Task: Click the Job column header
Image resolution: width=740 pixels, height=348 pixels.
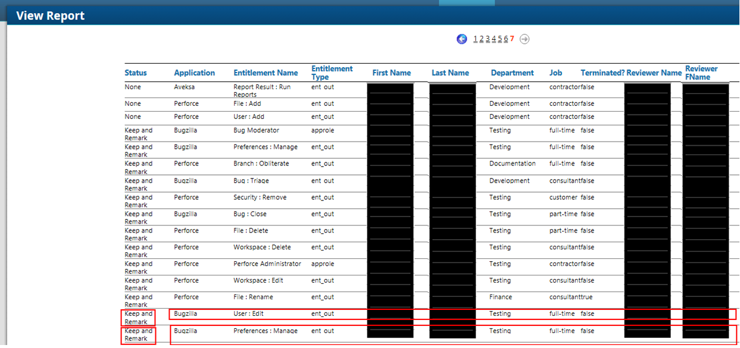Action: (555, 73)
